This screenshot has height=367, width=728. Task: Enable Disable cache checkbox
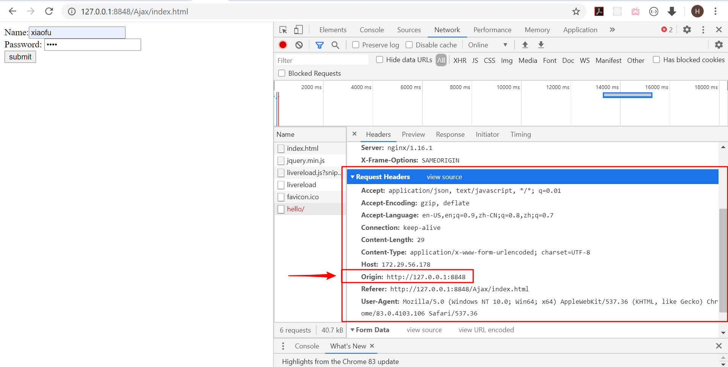(409, 45)
